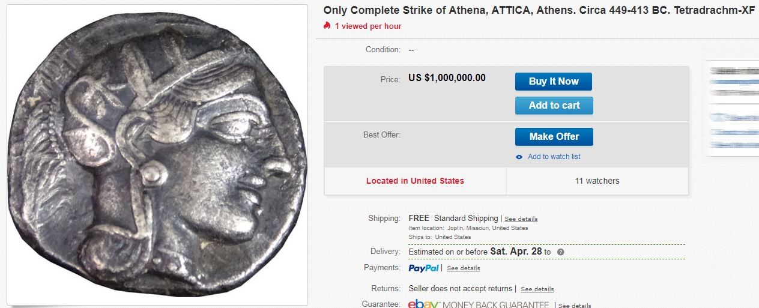Open See details for Returns
The height and width of the screenshot is (308, 759).
[537, 289]
